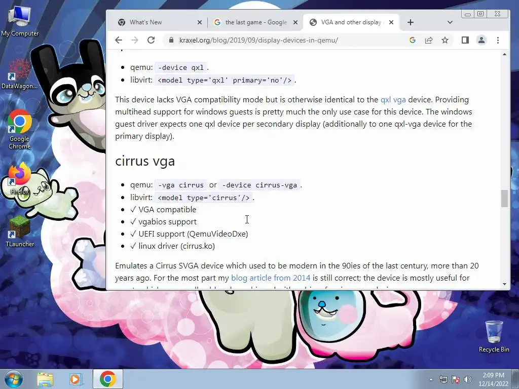The height and width of the screenshot is (389, 519).
Task: Open the Chrome three-dot menu
Action: point(498,41)
